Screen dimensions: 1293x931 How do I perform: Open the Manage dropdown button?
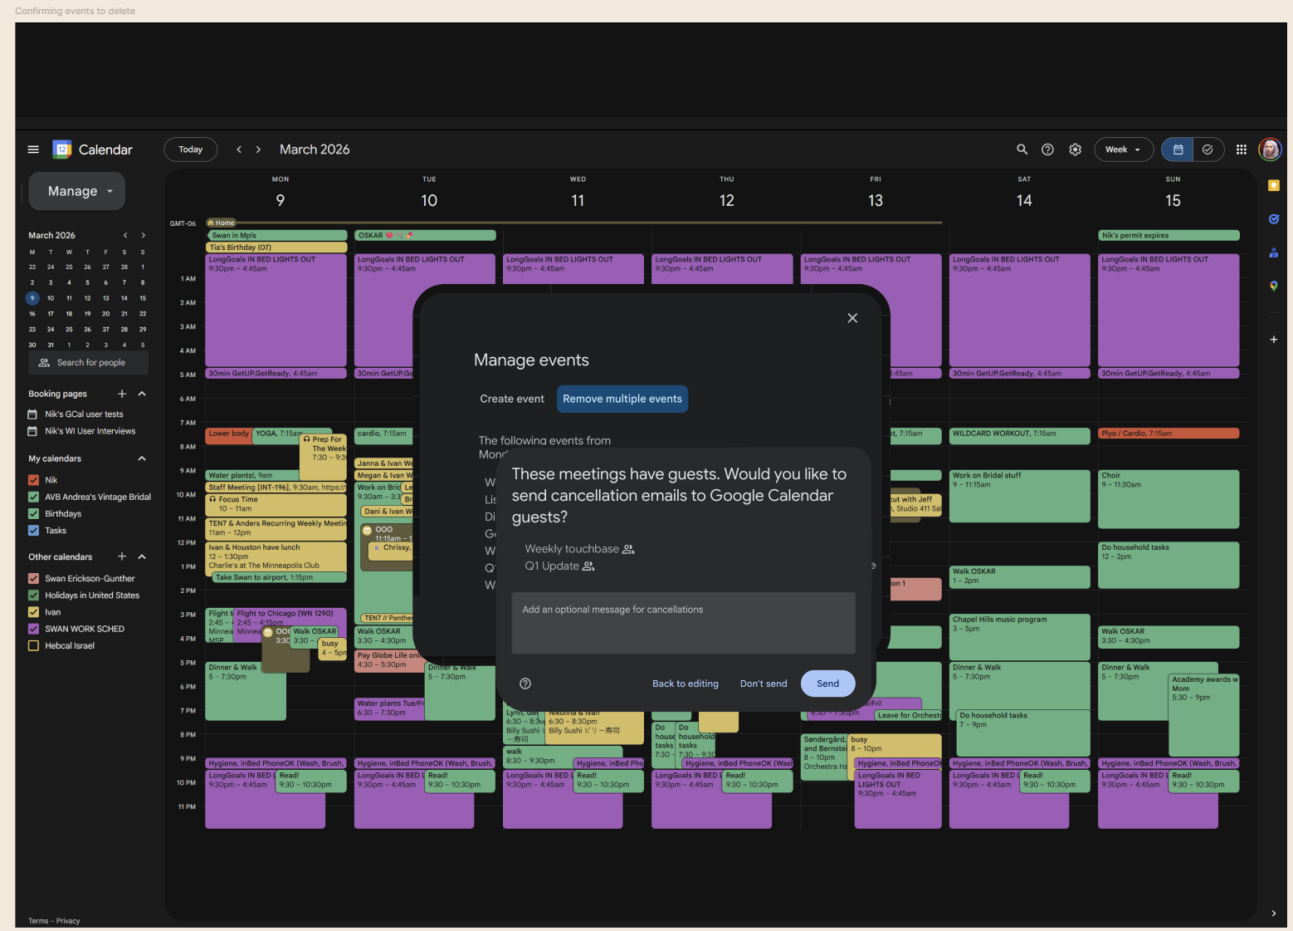[x=77, y=191]
